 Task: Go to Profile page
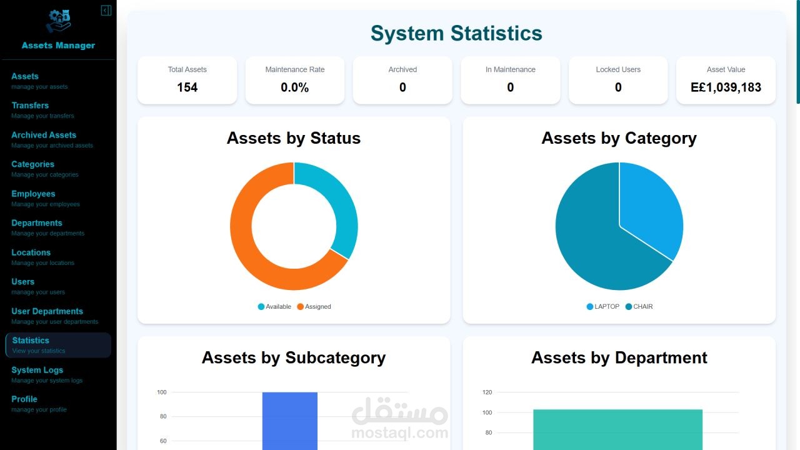pyautogui.click(x=58, y=404)
